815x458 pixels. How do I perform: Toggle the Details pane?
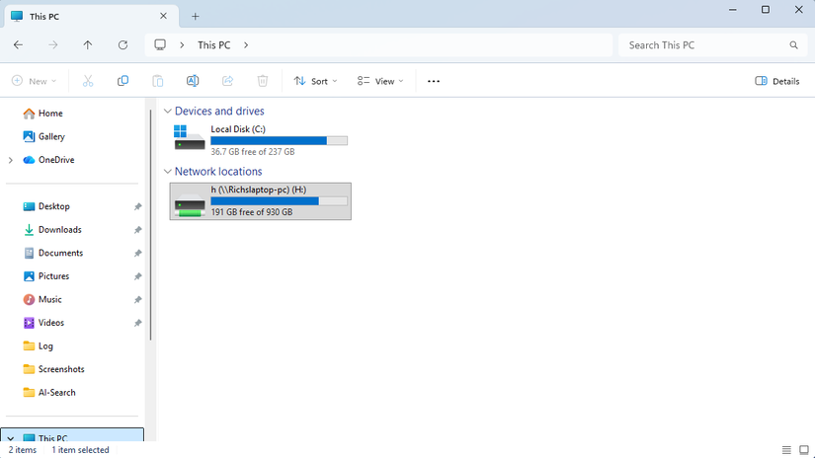click(x=777, y=81)
